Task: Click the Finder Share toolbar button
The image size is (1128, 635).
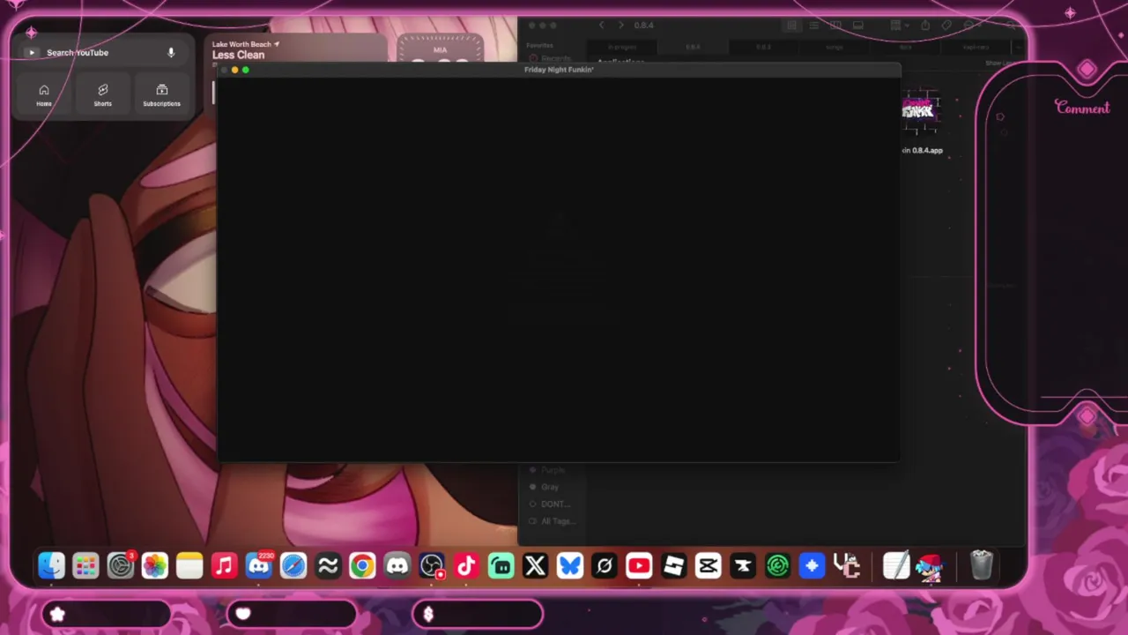Action: point(924,26)
